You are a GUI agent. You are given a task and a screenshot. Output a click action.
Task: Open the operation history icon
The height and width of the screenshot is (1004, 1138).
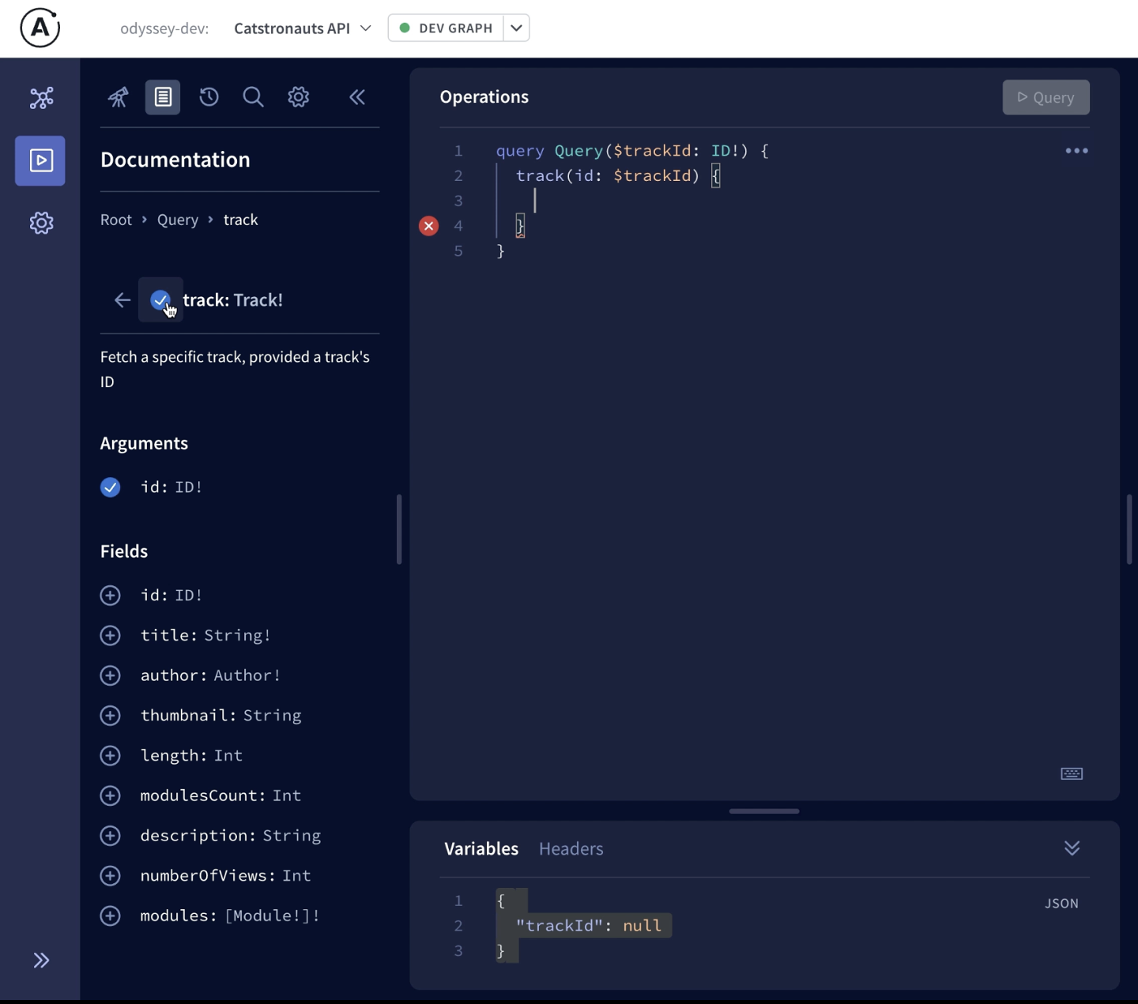[x=209, y=97]
